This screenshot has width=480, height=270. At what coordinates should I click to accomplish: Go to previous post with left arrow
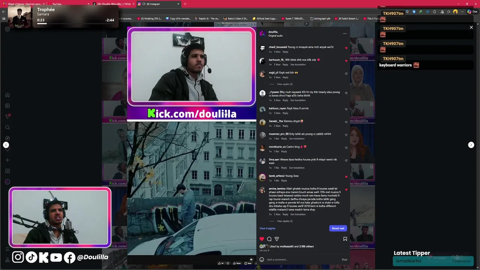6,145
